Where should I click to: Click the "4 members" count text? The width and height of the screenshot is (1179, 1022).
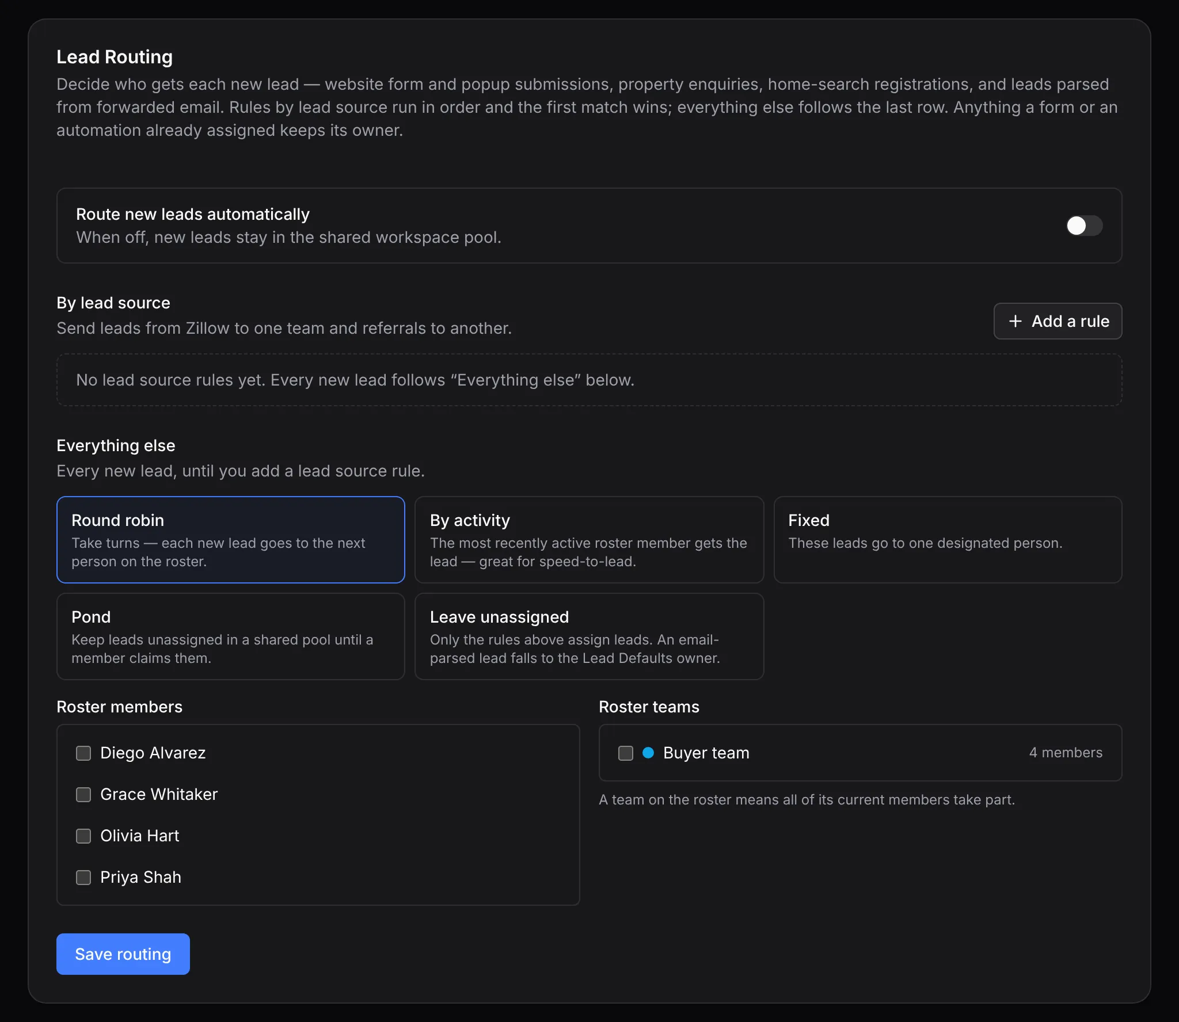1066,753
